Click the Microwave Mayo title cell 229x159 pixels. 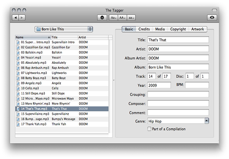(x=62, y=98)
